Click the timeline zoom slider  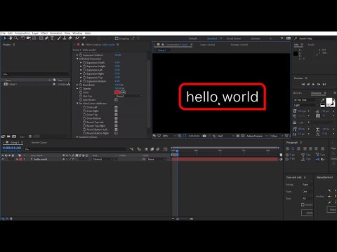click(182, 219)
